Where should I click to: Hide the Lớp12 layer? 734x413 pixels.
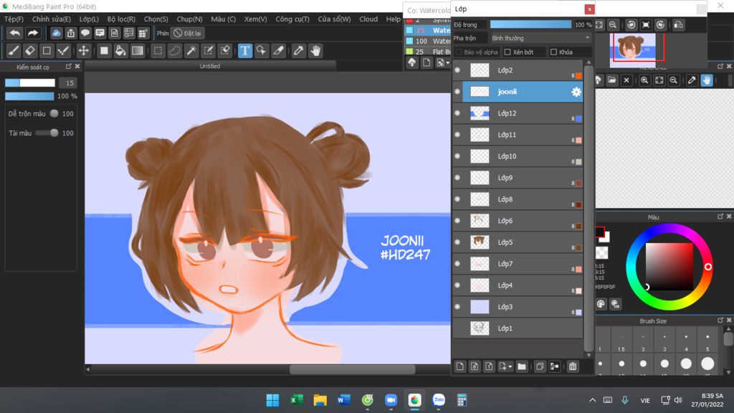click(x=457, y=113)
